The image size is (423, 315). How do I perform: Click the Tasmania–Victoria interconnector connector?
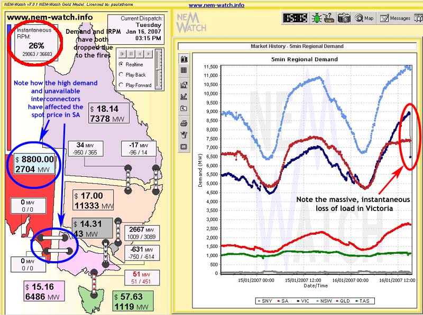pos(94,283)
